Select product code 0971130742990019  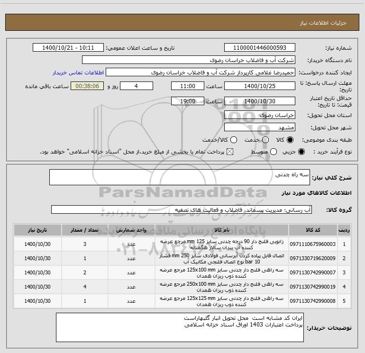coord(313,287)
